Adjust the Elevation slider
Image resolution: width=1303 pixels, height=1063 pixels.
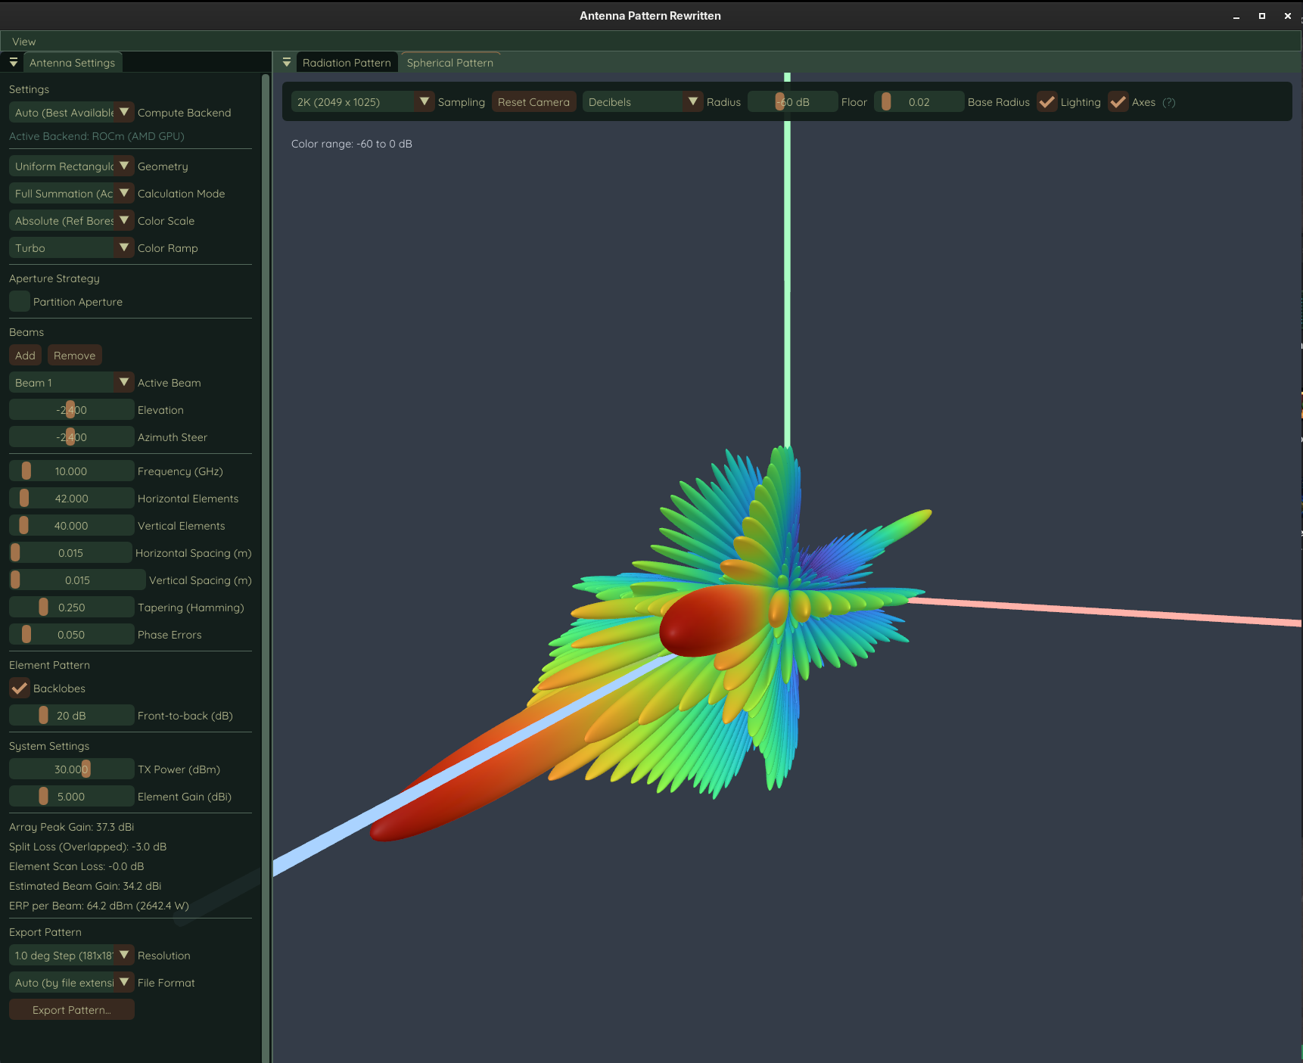tap(71, 409)
